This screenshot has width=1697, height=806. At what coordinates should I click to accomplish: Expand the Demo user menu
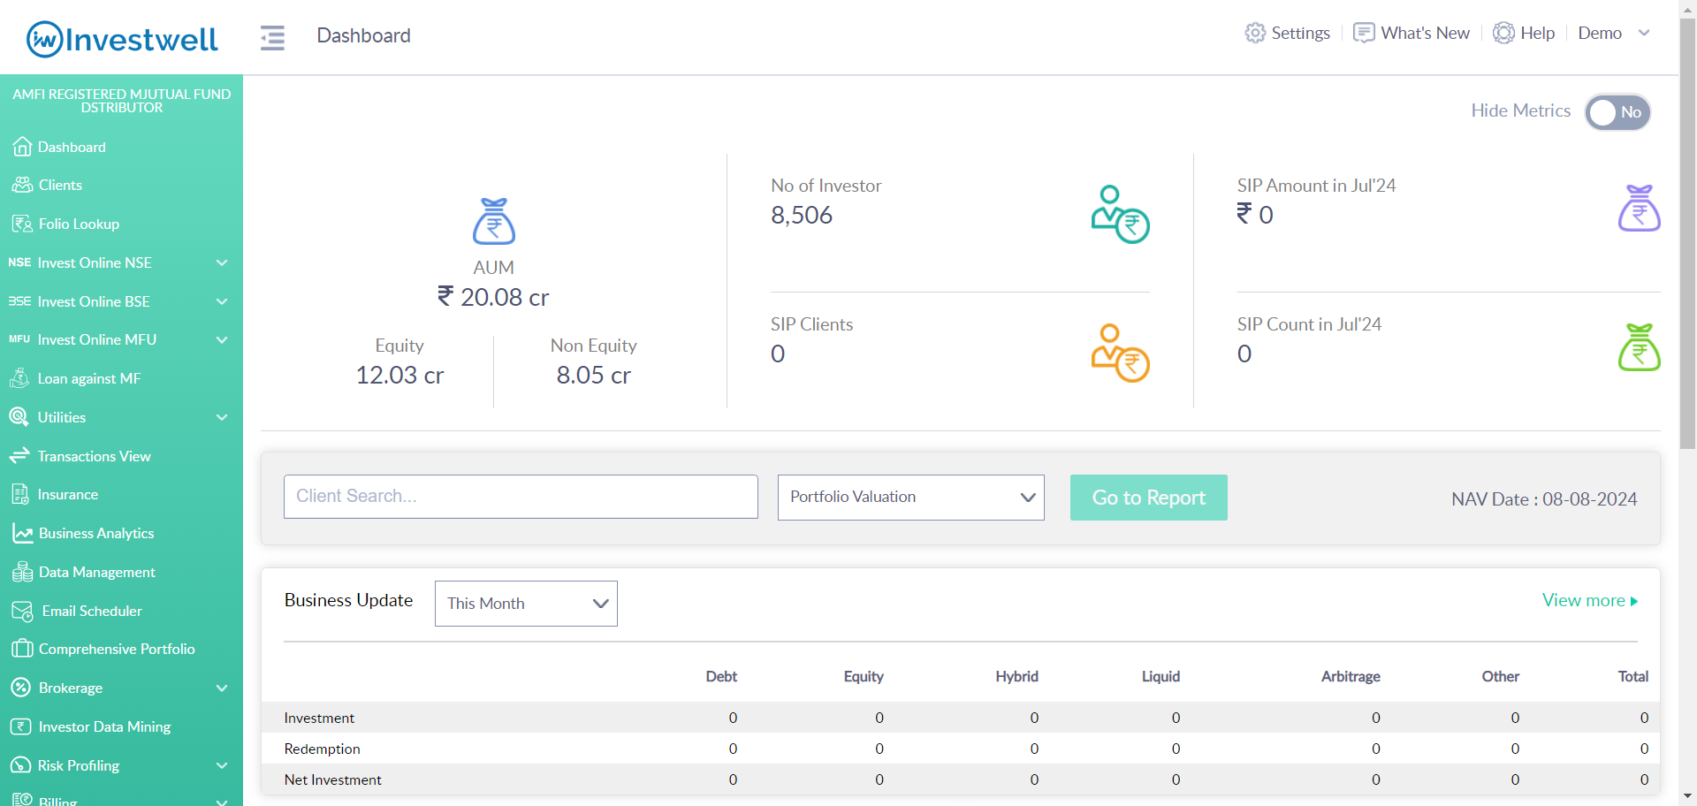pos(1614,33)
